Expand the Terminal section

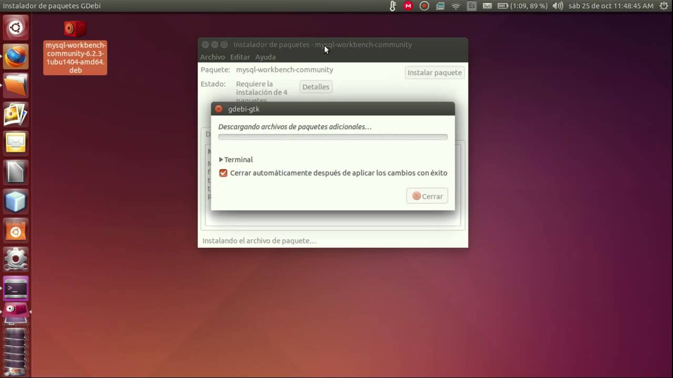click(x=236, y=160)
